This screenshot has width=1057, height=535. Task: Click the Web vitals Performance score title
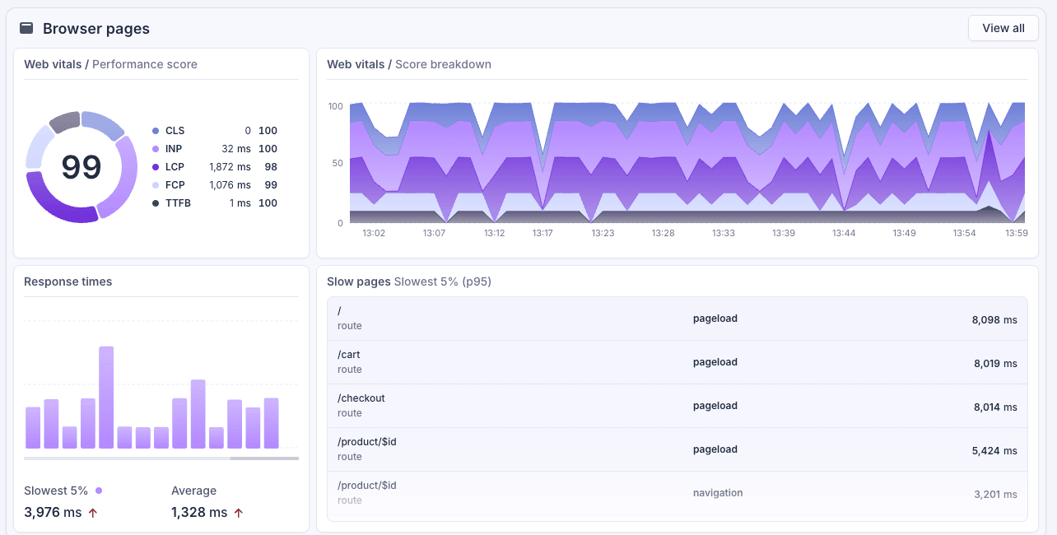tap(110, 64)
